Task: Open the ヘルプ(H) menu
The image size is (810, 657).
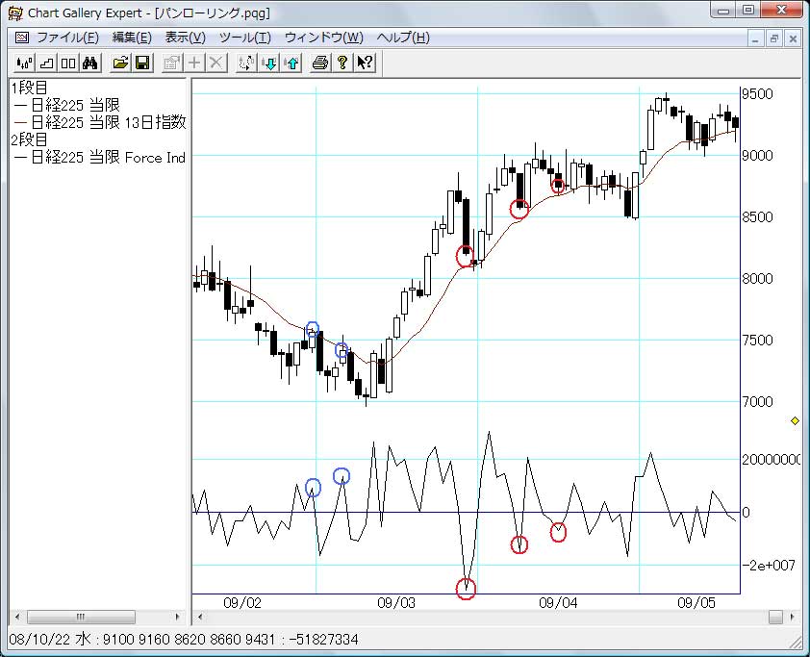Action: click(x=402, y=38)
